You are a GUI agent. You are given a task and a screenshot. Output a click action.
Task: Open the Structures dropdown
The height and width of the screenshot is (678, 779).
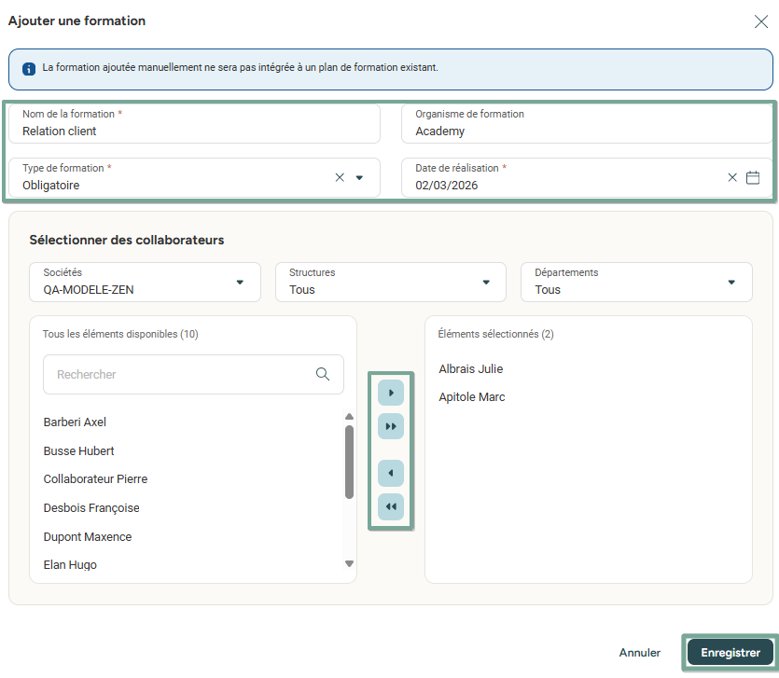click(x=485, y=282)
